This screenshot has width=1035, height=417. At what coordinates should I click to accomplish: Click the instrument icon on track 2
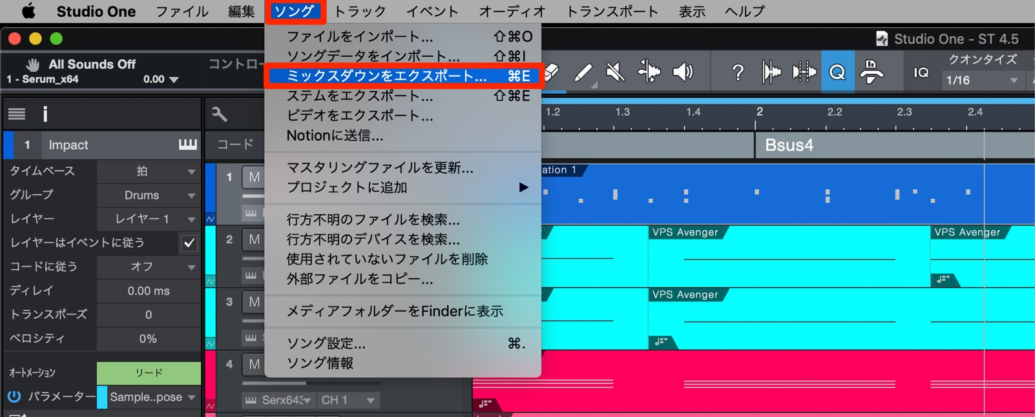(251, 276)
